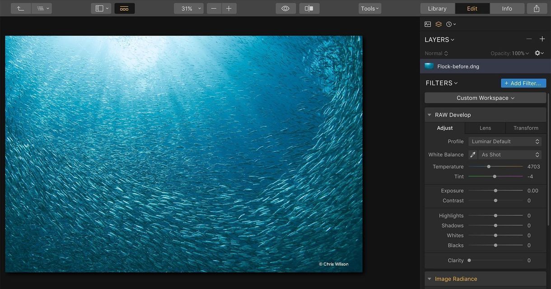Open the Normal blend mode selector
This screenshot has width=551, height=289.
[436, 53]
